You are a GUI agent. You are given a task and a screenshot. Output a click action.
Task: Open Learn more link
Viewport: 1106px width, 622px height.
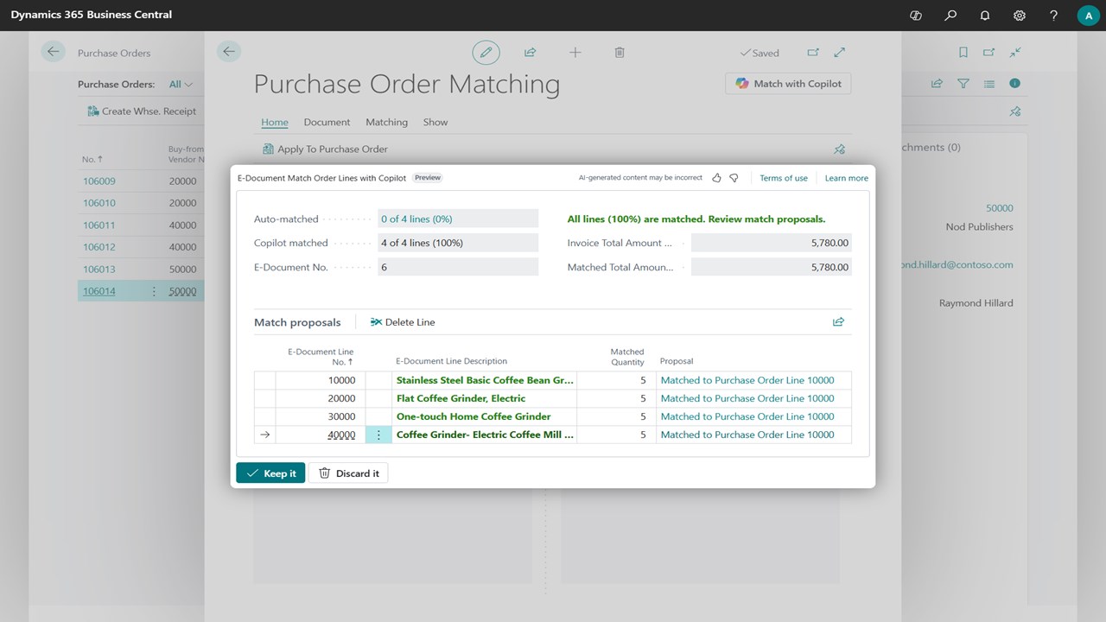pos(847,178)
